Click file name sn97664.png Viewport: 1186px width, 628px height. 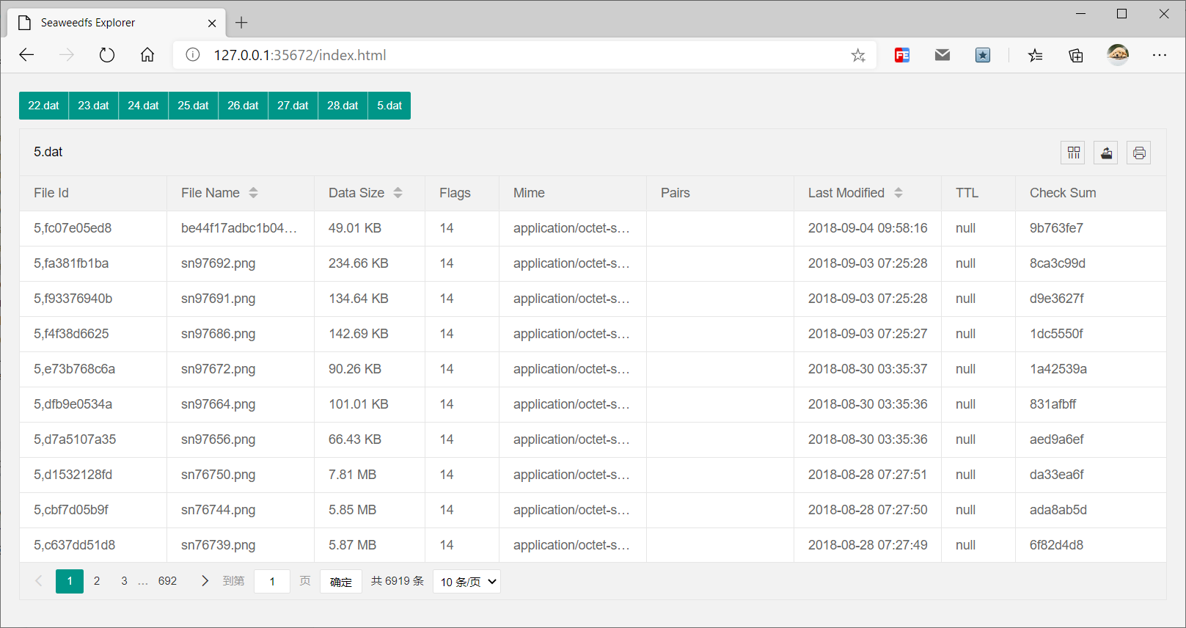pos(219,404)
